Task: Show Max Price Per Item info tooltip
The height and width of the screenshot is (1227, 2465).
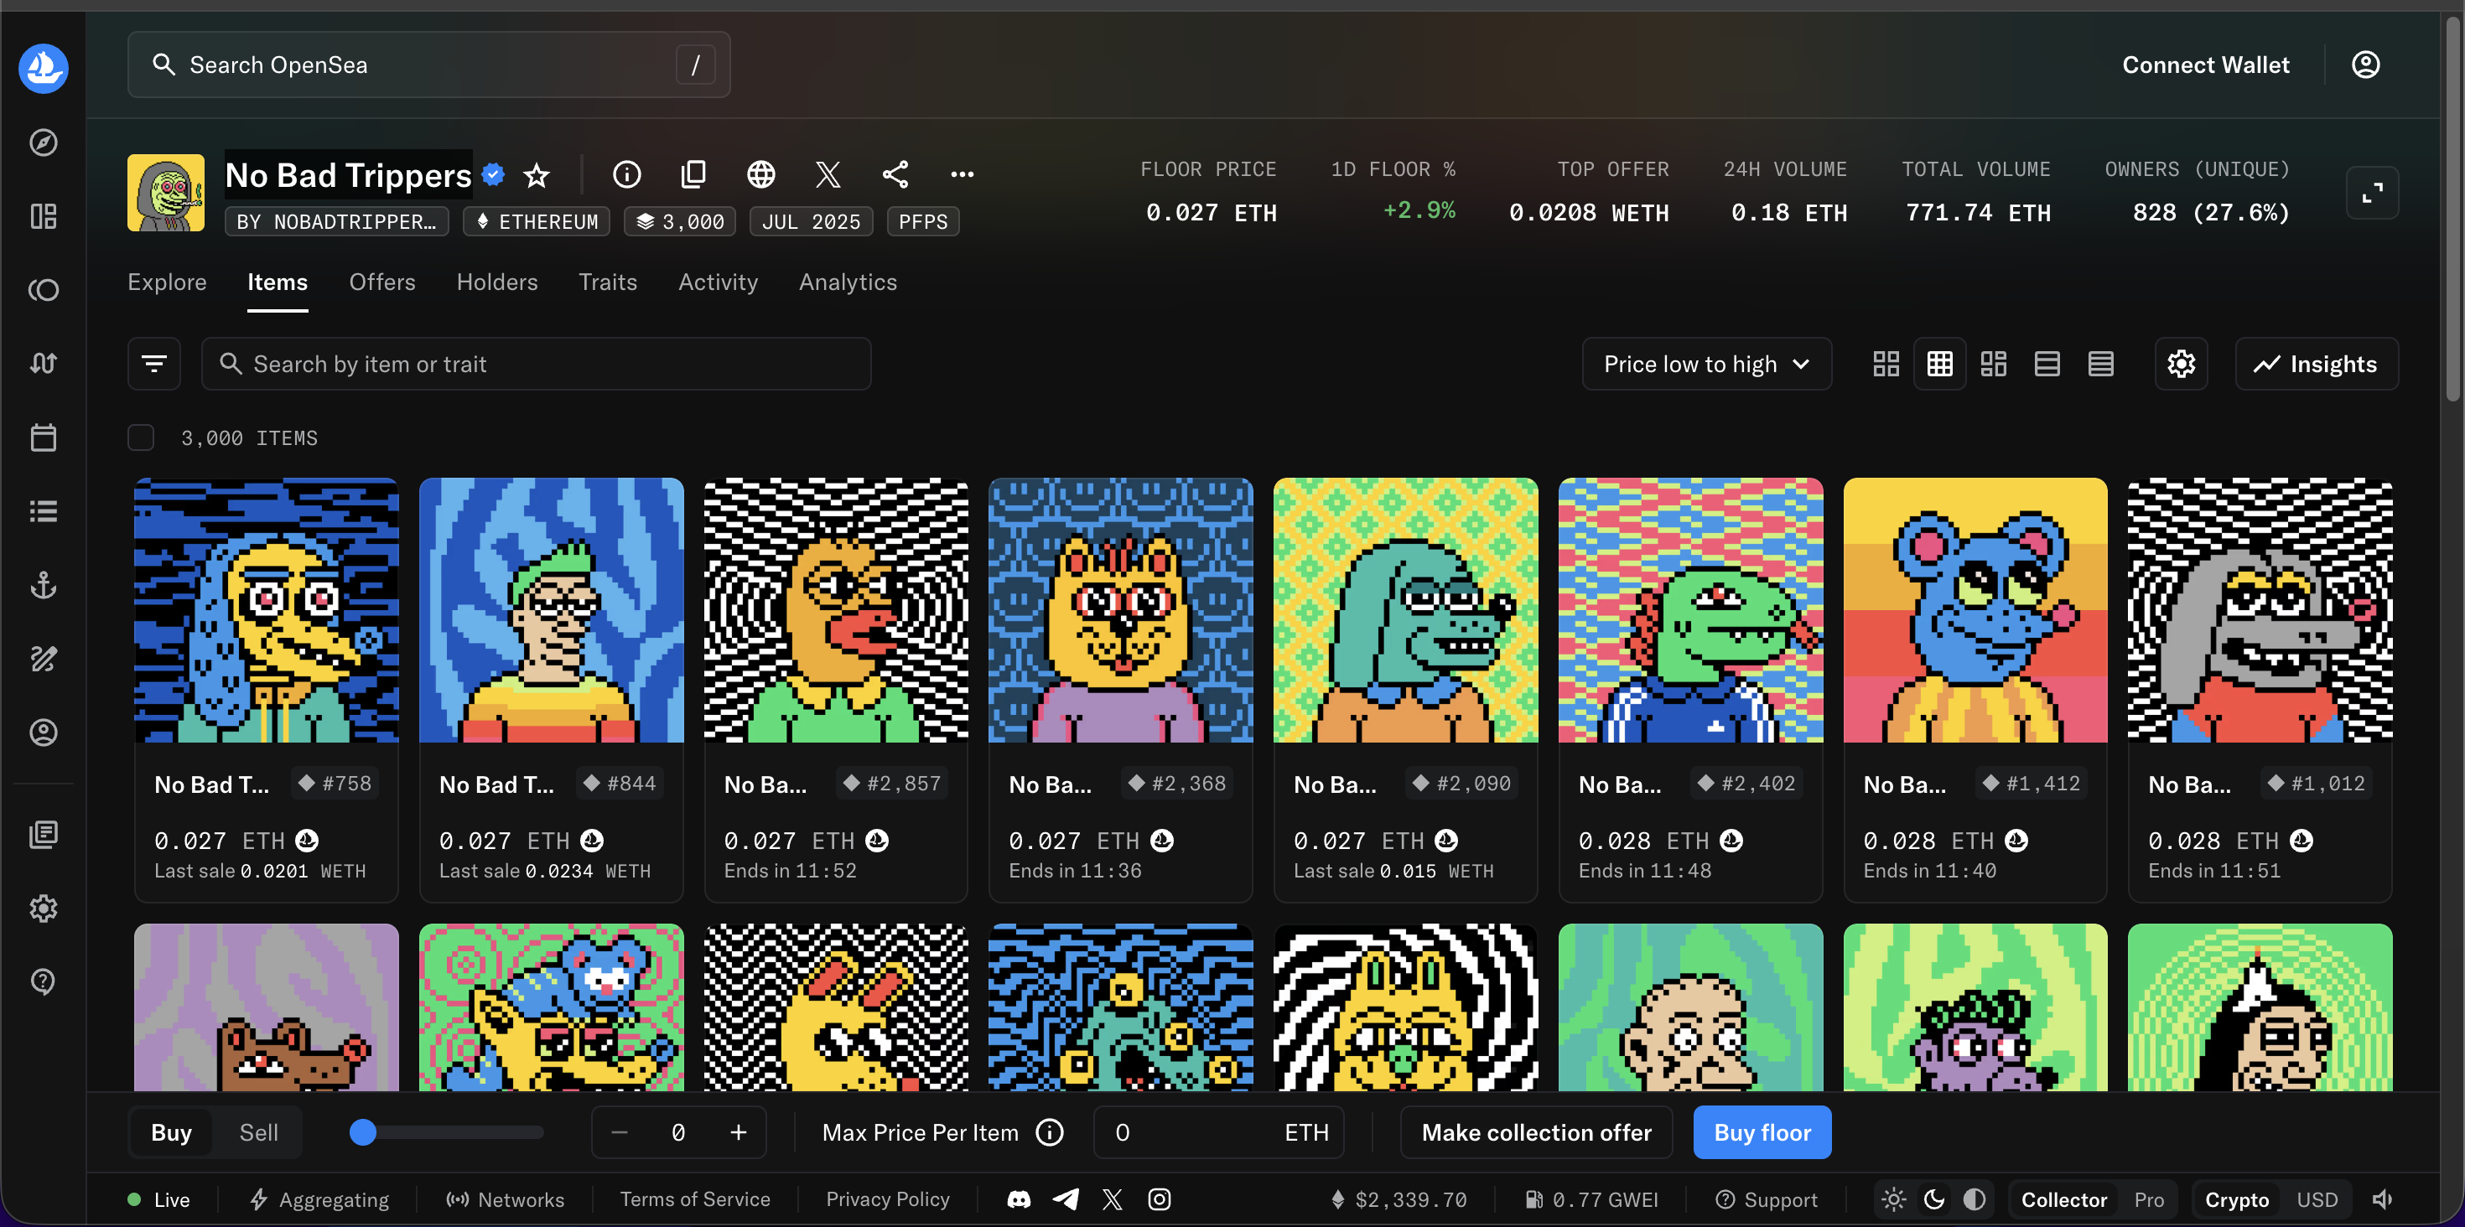Action: coord(1050,1132)
